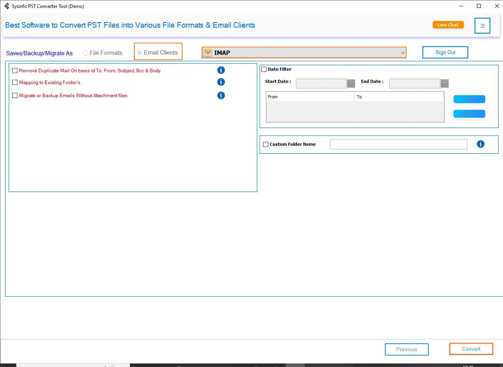
Task: Click the Custom Folder Name text field
Action: click(x=398, y=144)
